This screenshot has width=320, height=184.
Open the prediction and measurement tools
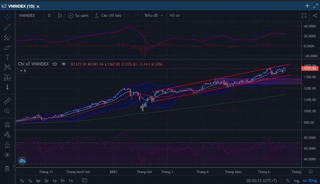pyautogui.click(x=7, y=77)
